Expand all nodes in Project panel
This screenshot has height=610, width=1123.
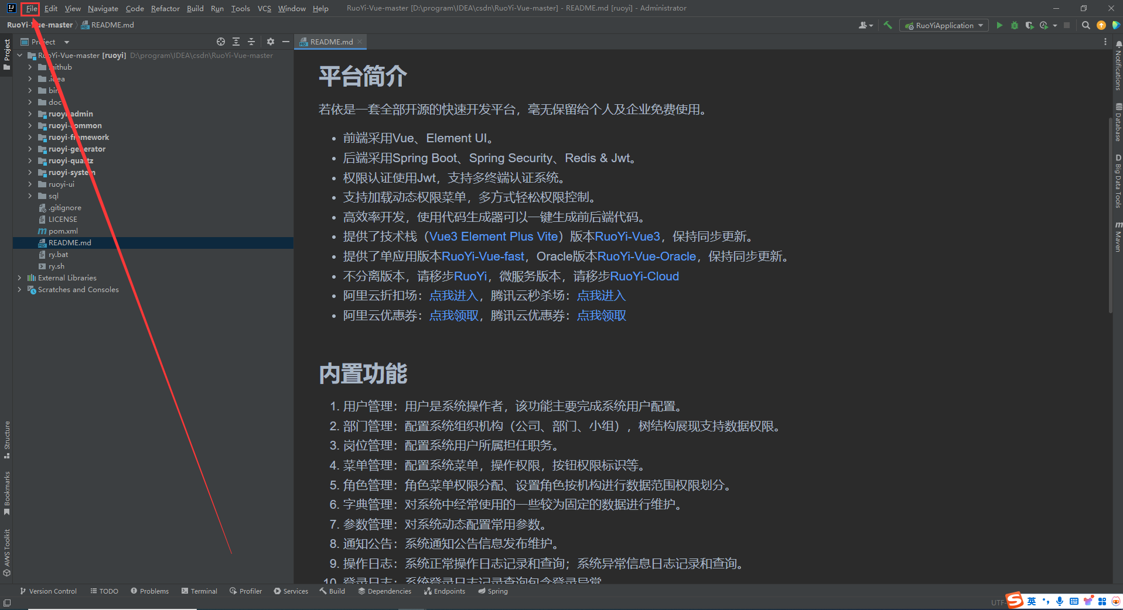[236, 42]
